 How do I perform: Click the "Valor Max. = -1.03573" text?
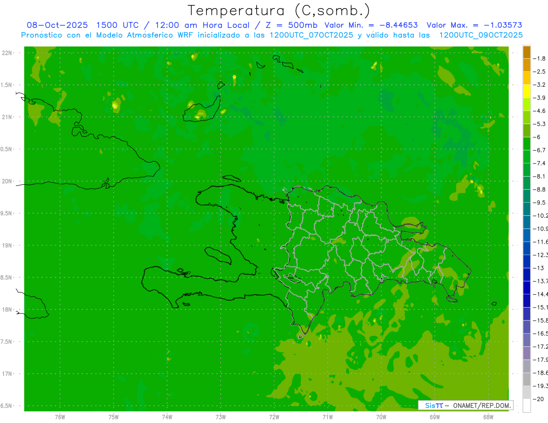(x=474, y=25)
